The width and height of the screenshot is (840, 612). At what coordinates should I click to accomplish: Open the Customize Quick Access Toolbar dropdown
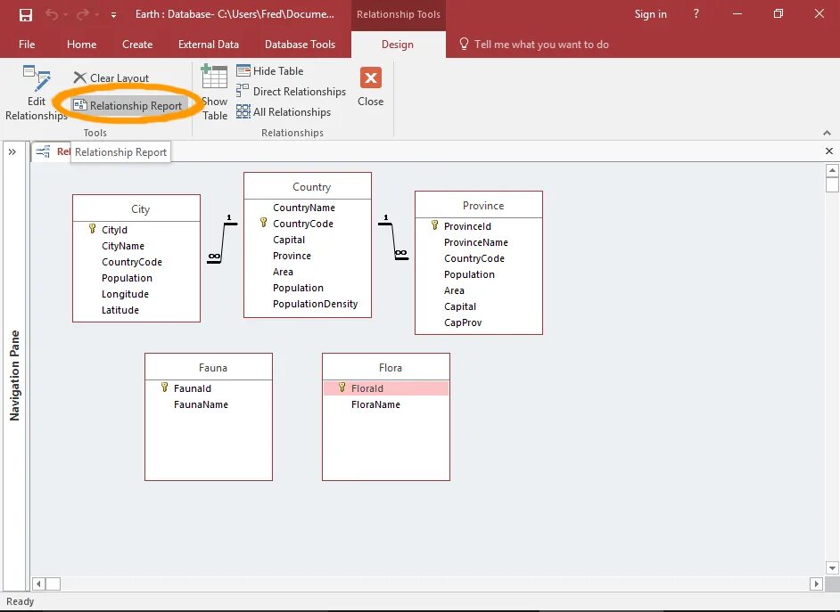(x=113, y=15)
